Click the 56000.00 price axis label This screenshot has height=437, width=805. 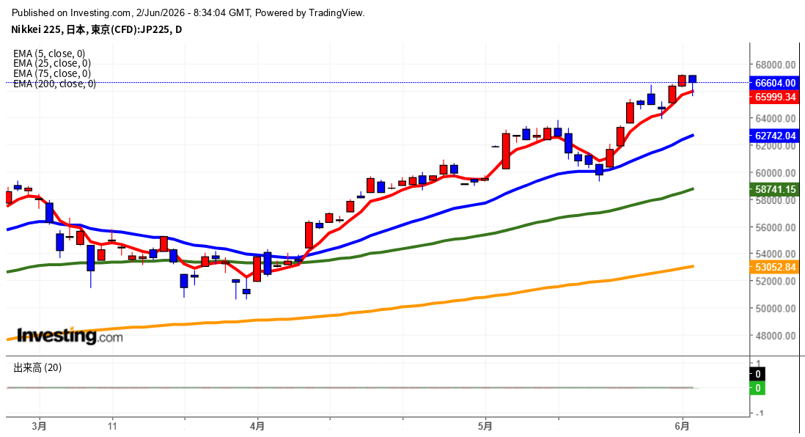[x=775, y=227]
